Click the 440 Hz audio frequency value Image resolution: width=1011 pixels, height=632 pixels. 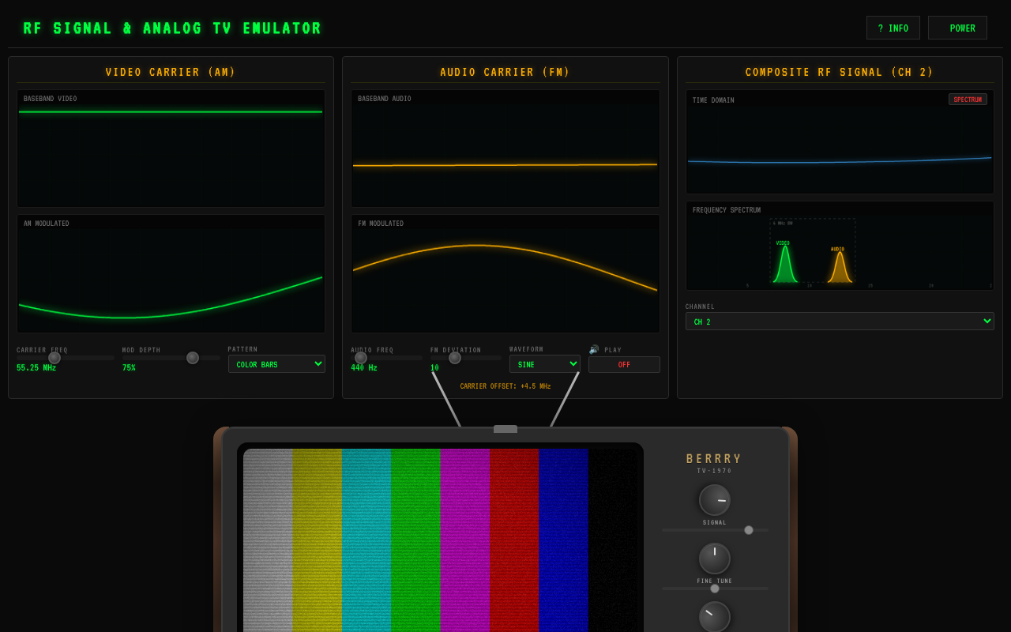364,368
